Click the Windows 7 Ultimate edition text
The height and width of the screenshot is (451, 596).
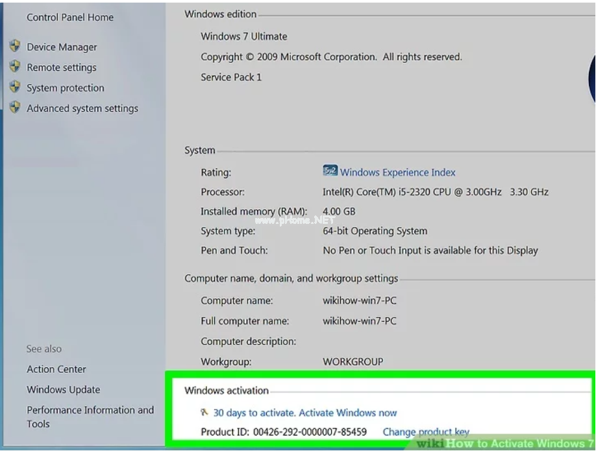tap(243, 36)
